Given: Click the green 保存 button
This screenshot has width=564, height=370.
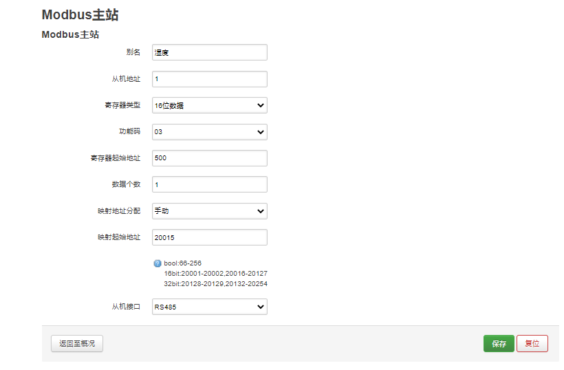Looking at the screenshot, I should point(499,344).
